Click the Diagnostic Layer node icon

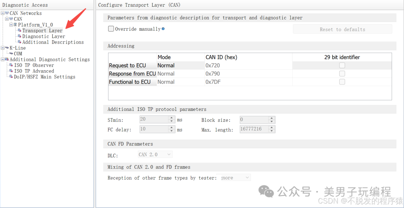coord(19,36)
